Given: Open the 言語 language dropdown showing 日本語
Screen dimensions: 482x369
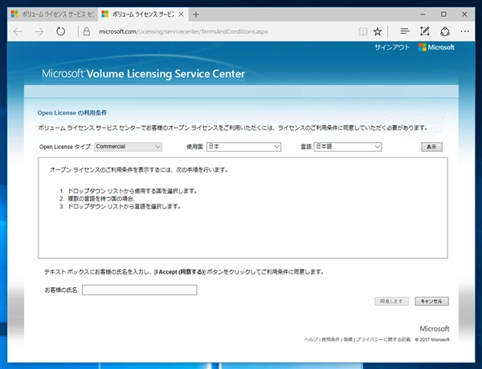Looking at the screenshot, I should (x=348, y=147).
